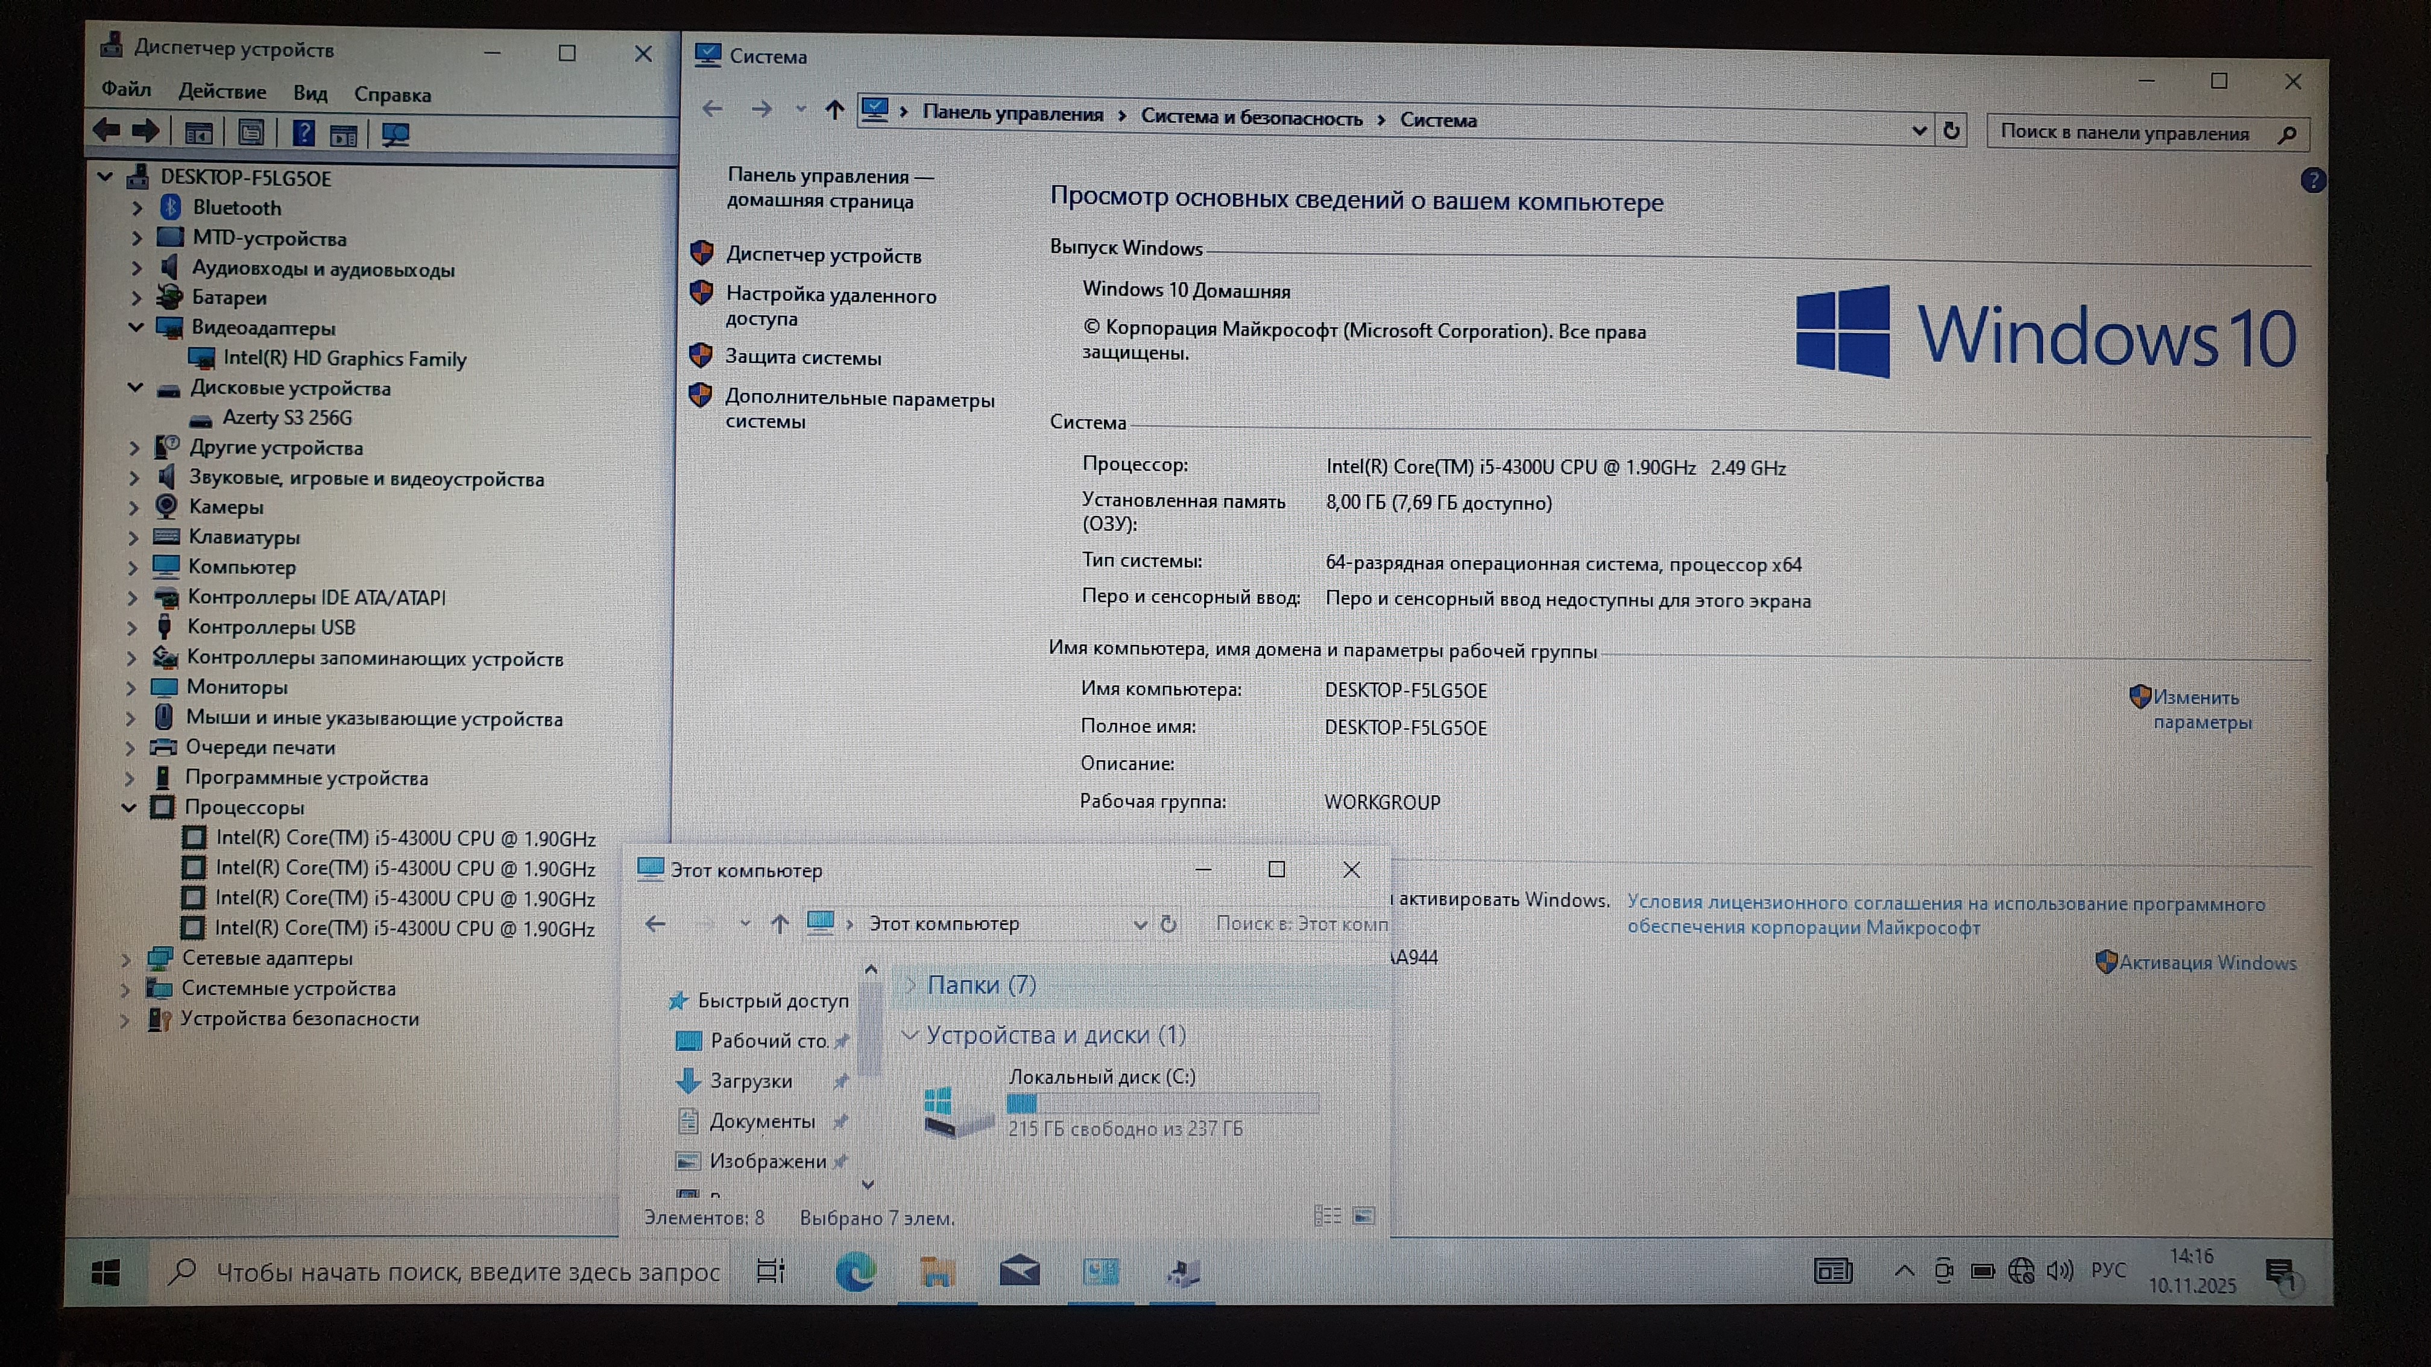Viewport: 2431px width, 1367px height.
Task: Select Intel(R) HD Graphics Family device
Action: (x=344, y=359)
